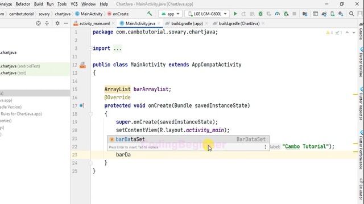Click the chartjava breadcrumb
364x204 pixels.
[63, 14]
